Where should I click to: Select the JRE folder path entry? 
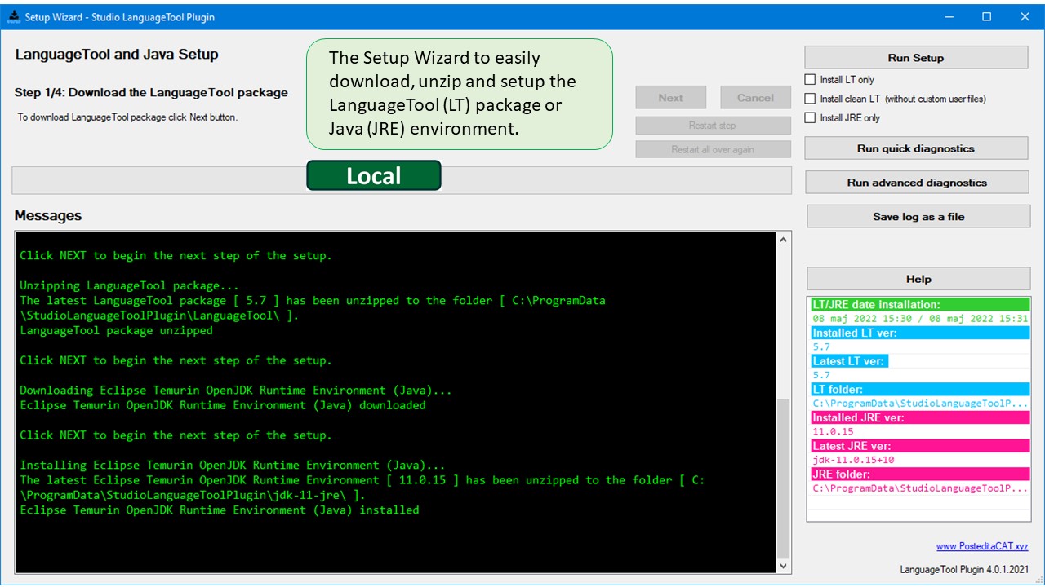tap(919, 488)
